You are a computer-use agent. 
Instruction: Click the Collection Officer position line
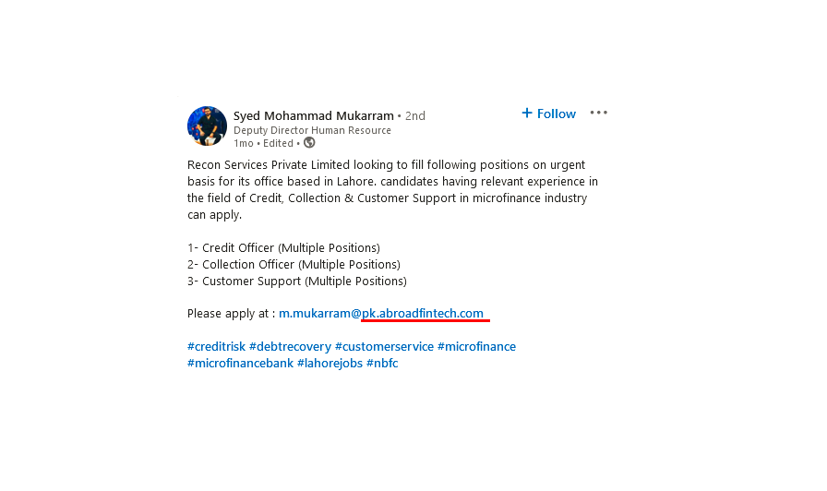[x=294, y=264]
